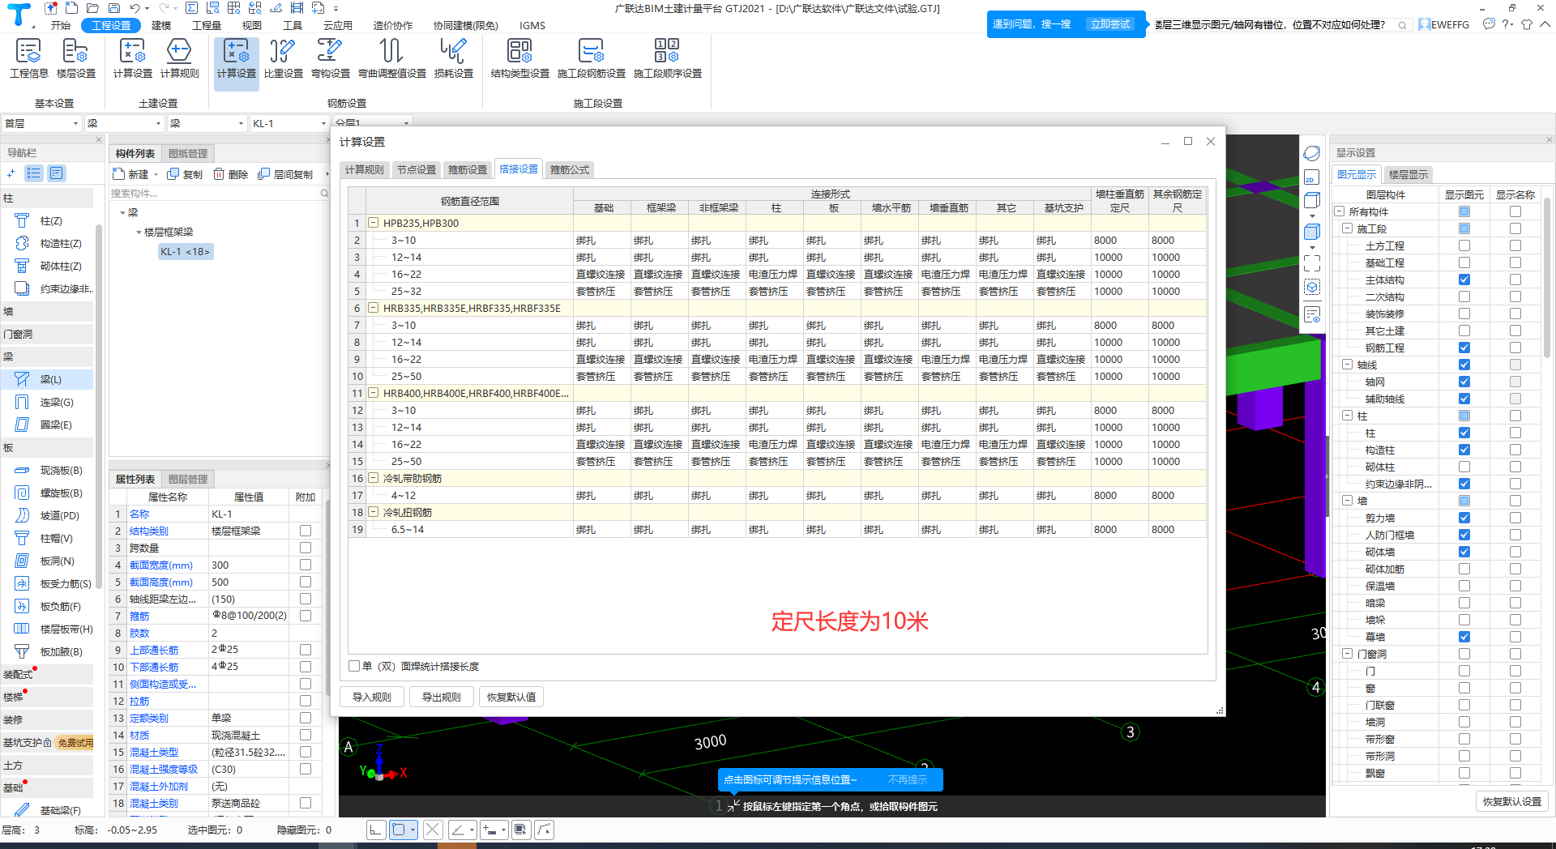The image size is (1556, 849).
Task: Toggle 附加 checkbox for 结构类别 row
Action: (x=306, y=531)
